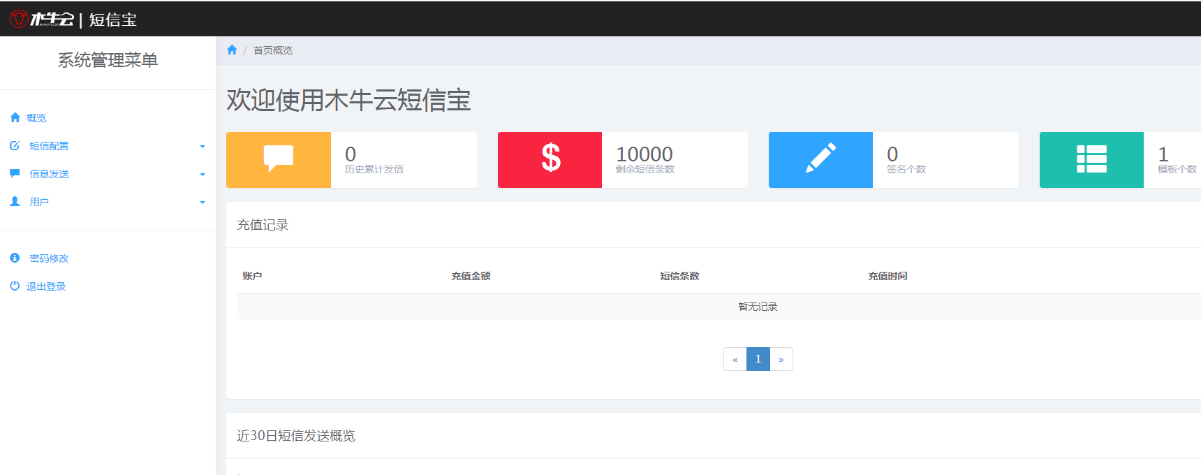Click the 近30日短信发送概览 heading
Screen dimensions: 1201x475
pyautogui.click(x=296, y=436)
